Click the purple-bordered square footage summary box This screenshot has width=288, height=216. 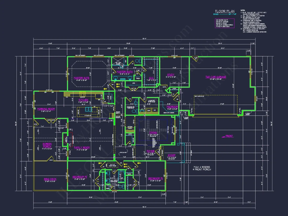point(225,23)
